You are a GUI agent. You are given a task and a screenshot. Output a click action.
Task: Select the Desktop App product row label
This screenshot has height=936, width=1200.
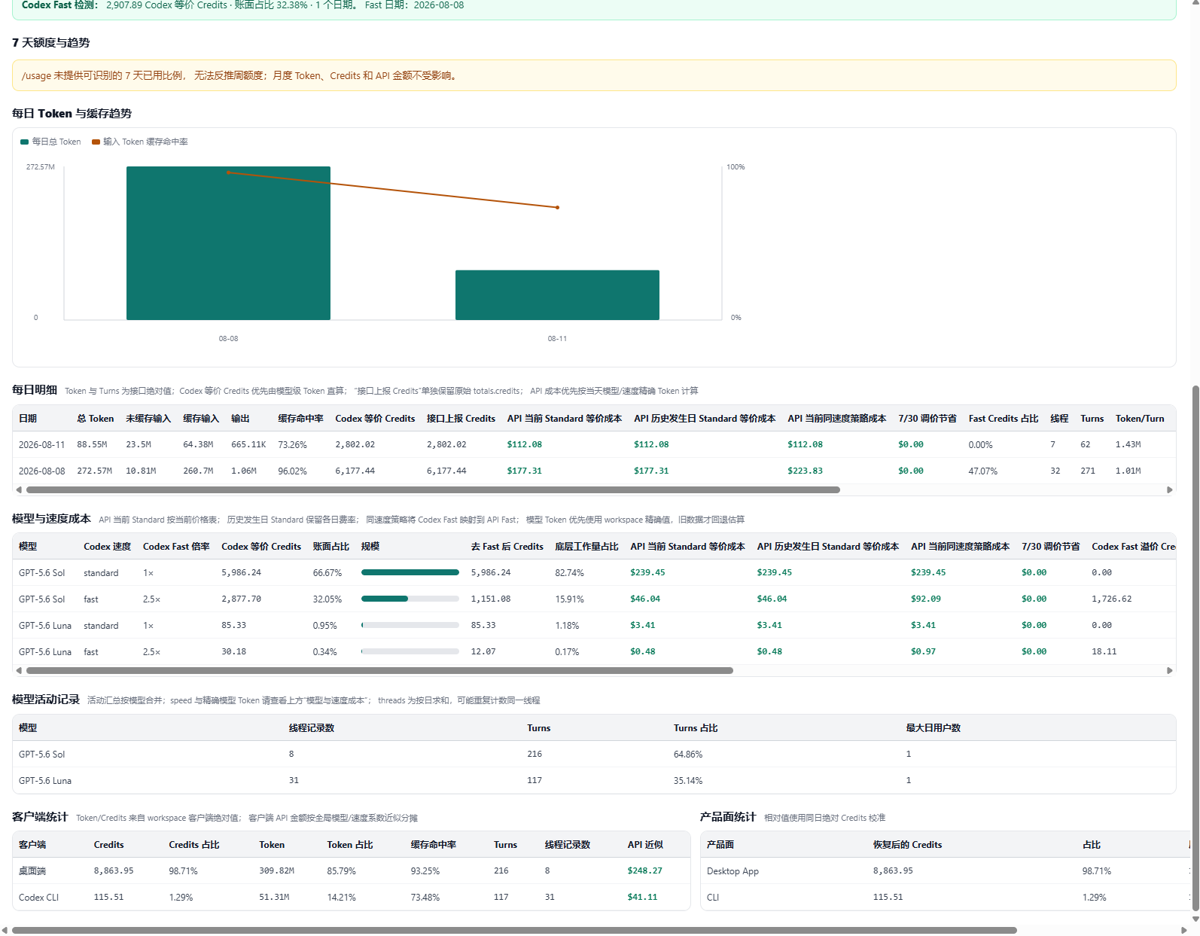tap(732, 870)
